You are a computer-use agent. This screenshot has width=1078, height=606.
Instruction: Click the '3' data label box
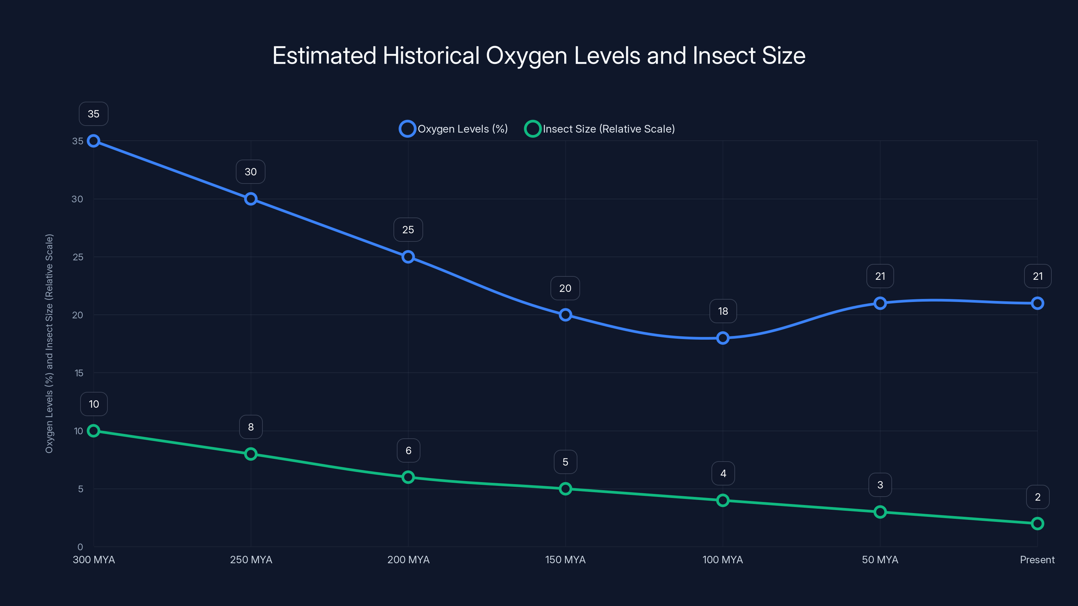pyautogui.click(x=880, y=485)
